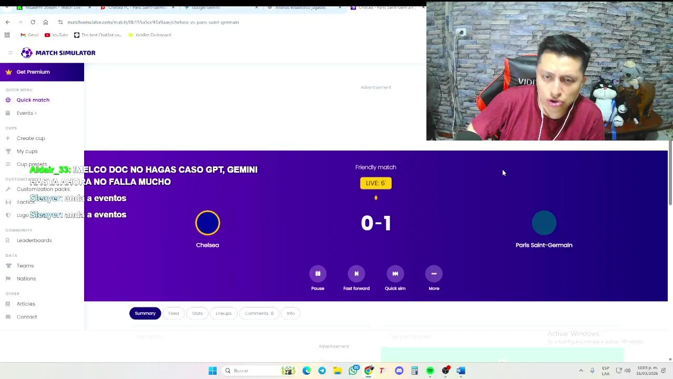673x379 pixels.
Task: Reload the page with refresh icon
Action: [33, 22]
